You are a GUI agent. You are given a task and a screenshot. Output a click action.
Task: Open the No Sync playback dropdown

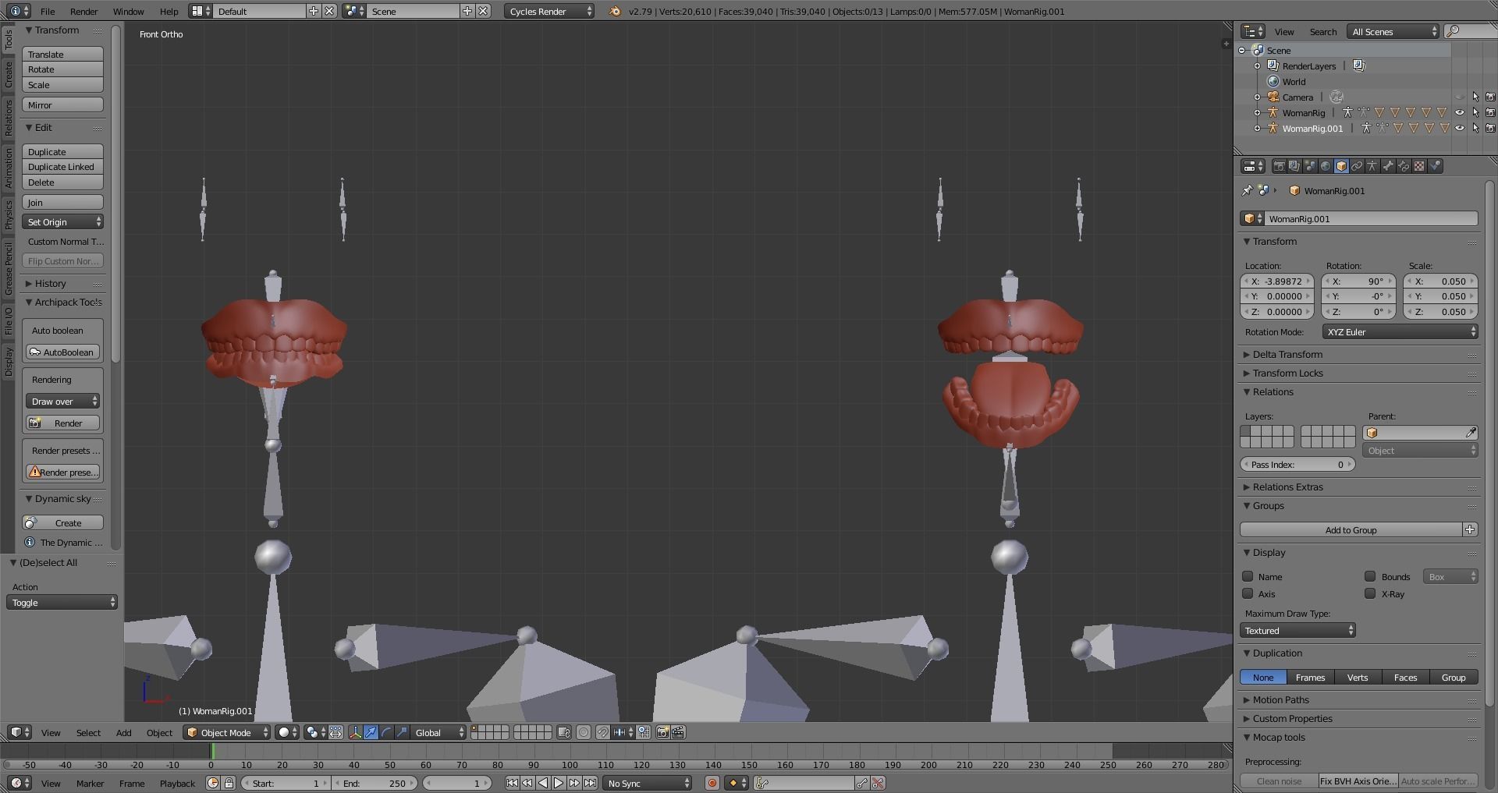click(647, 783)
